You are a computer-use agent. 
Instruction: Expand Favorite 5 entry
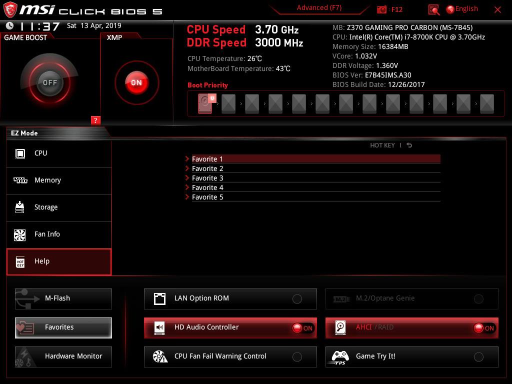[207, 197]
